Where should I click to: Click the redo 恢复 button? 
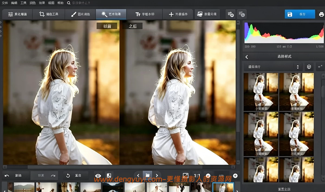tap(44, 176)
